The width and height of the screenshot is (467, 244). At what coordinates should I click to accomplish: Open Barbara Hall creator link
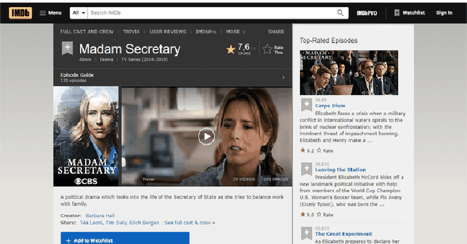tap(100, 215)
